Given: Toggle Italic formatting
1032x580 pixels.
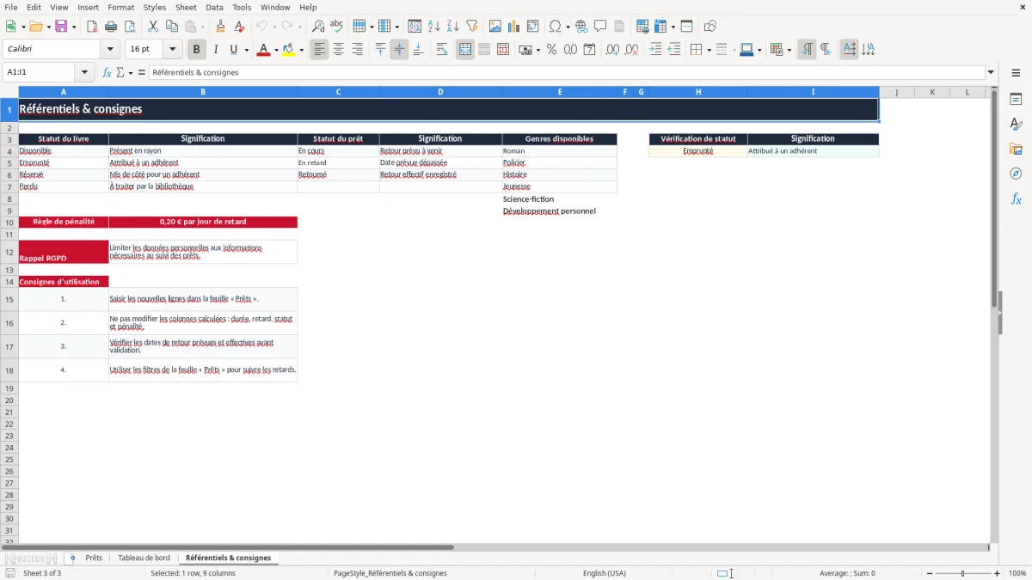Looking at the screenshot, I should [216, 50].
